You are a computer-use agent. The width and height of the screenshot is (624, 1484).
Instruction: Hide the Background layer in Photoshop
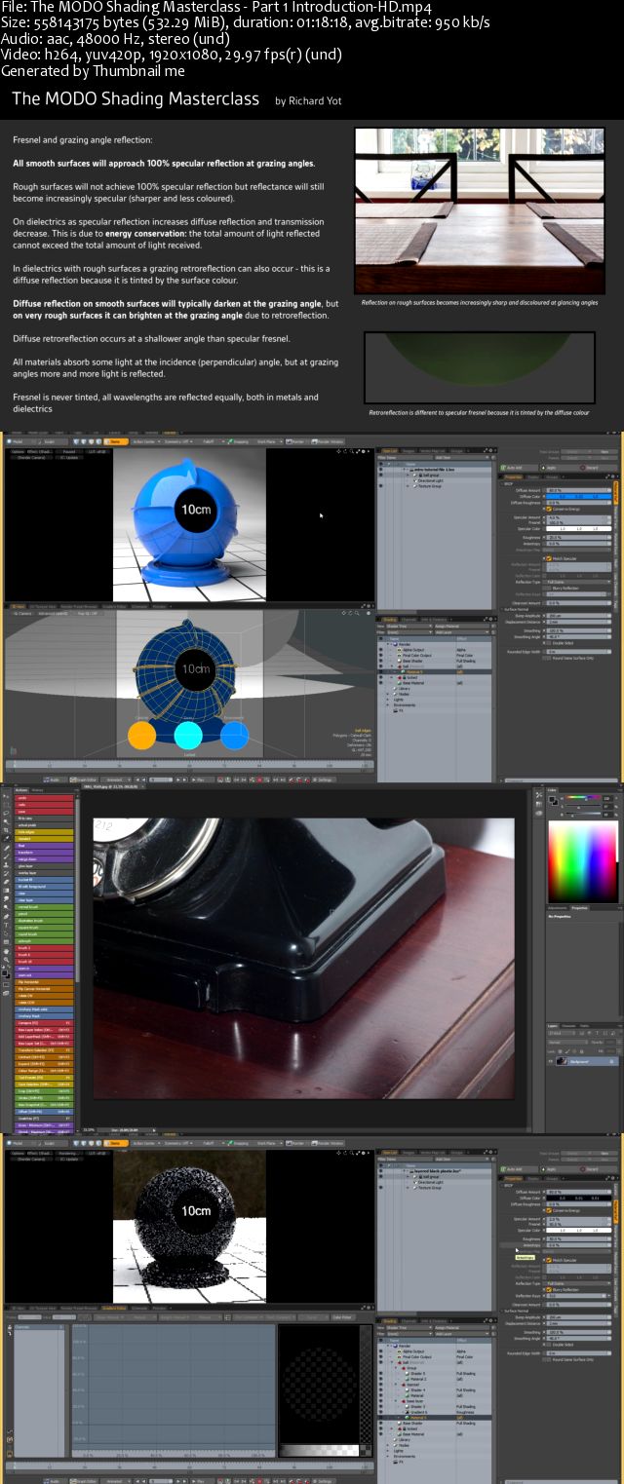coord(550,1061)
